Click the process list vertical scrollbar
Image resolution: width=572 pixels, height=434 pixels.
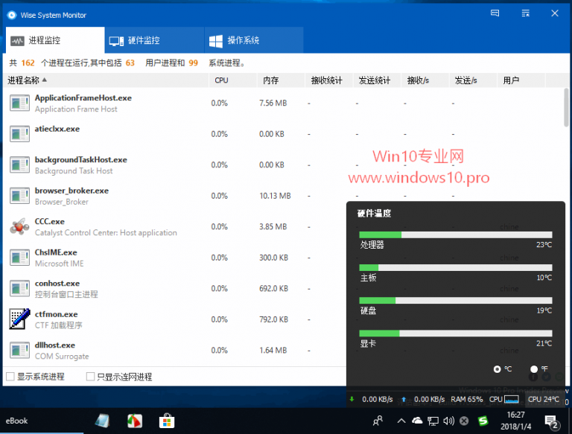[566, 108]
